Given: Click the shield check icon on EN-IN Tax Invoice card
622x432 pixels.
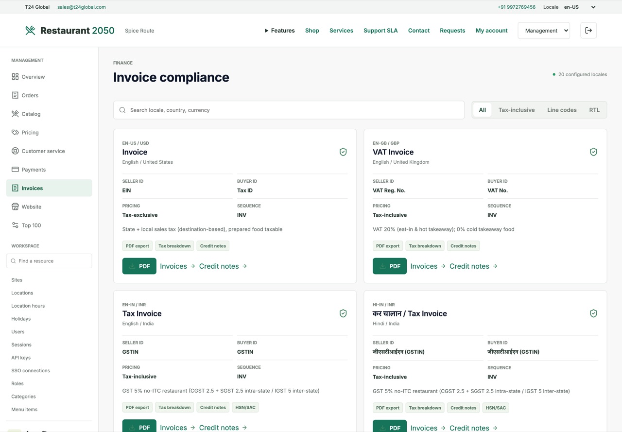Looking at the screenshot, I should click(x=343, y=313).
